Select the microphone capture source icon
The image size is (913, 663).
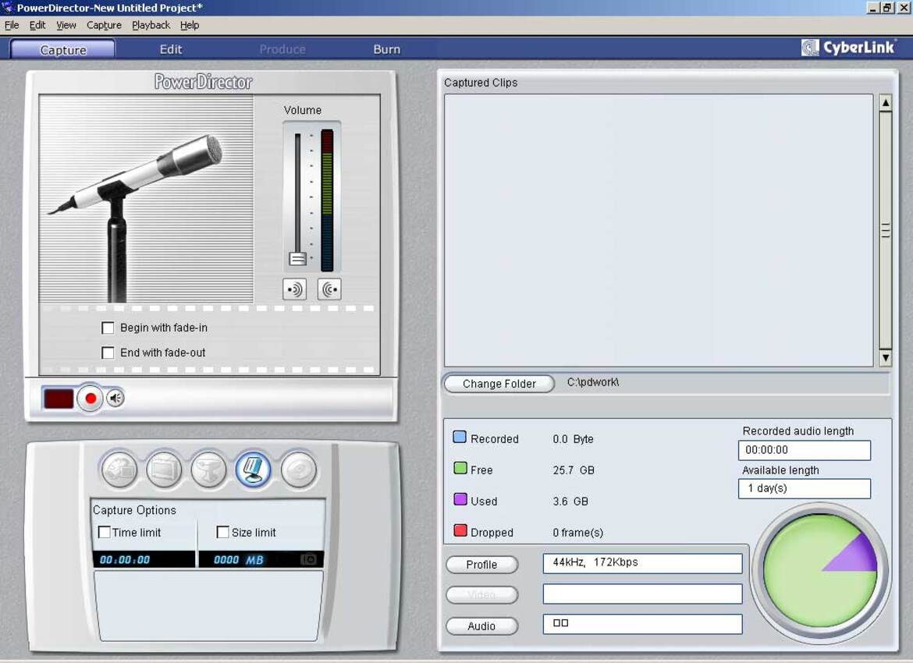[x=254, y=470]
